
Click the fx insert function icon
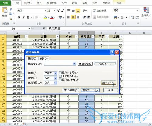click(44, 29)
